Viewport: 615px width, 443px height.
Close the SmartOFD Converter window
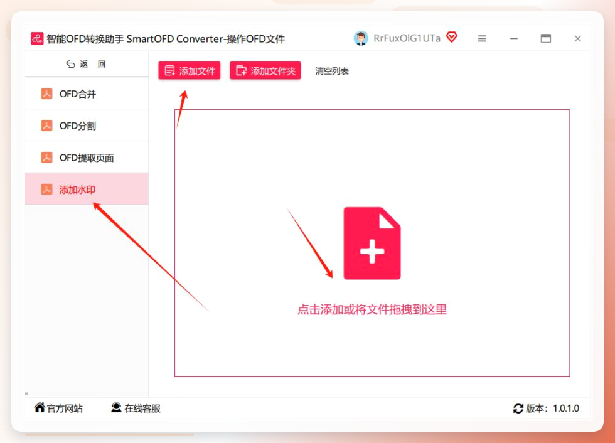pyautogui.click(x=578, y=38)
